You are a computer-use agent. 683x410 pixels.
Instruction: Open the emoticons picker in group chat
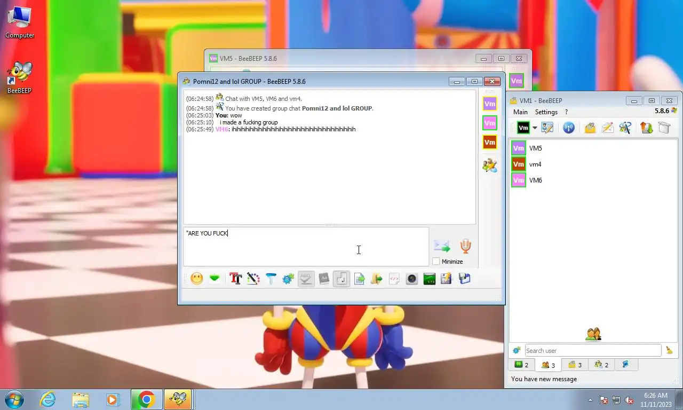pos(197,279)
